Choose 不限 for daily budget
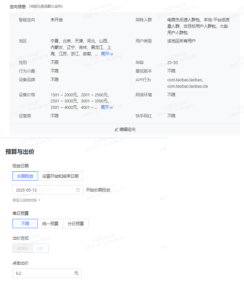Image resolution: width=244 pixels, height=283 pixels. tap(25, 224)
